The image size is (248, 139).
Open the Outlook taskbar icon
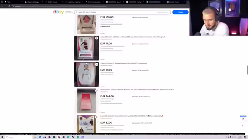point(40,137)
